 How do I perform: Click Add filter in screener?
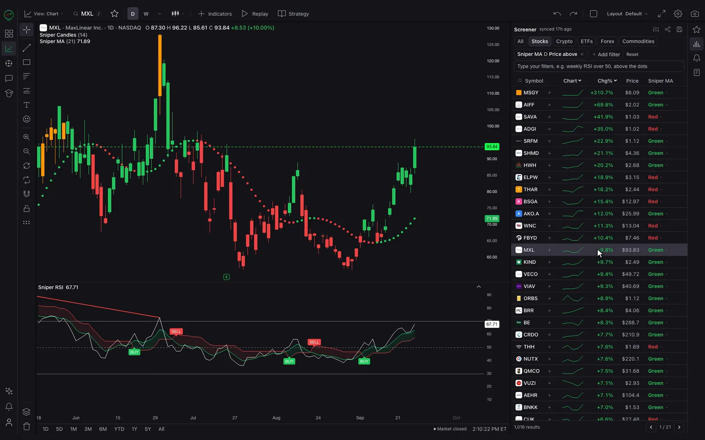click(x=606, y=54)
